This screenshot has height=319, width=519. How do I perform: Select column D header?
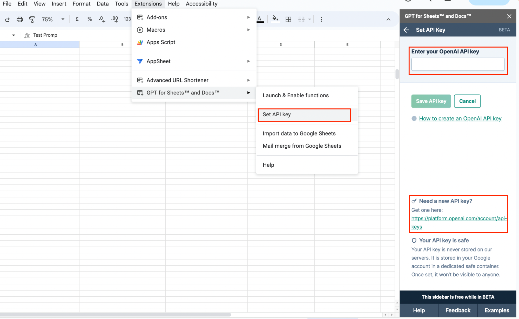(x=281, y=45)
